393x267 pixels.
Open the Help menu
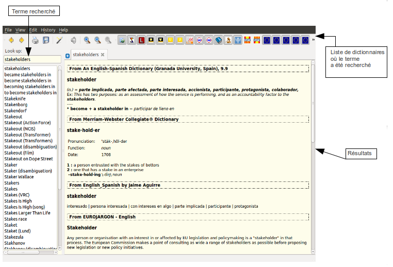63,30
